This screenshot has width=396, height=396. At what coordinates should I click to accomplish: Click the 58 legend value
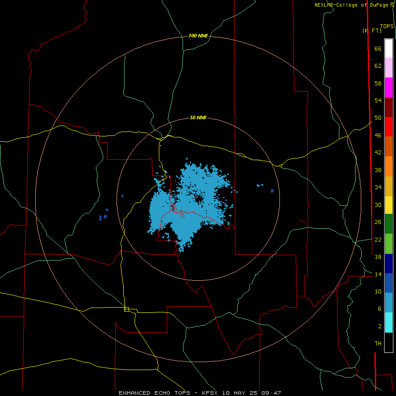tap(378, 83)
